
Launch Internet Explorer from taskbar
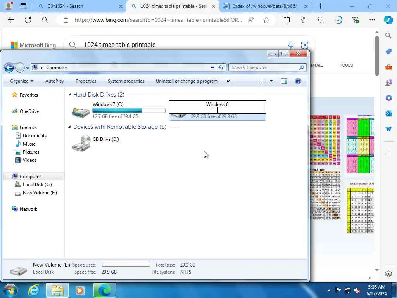34,290
